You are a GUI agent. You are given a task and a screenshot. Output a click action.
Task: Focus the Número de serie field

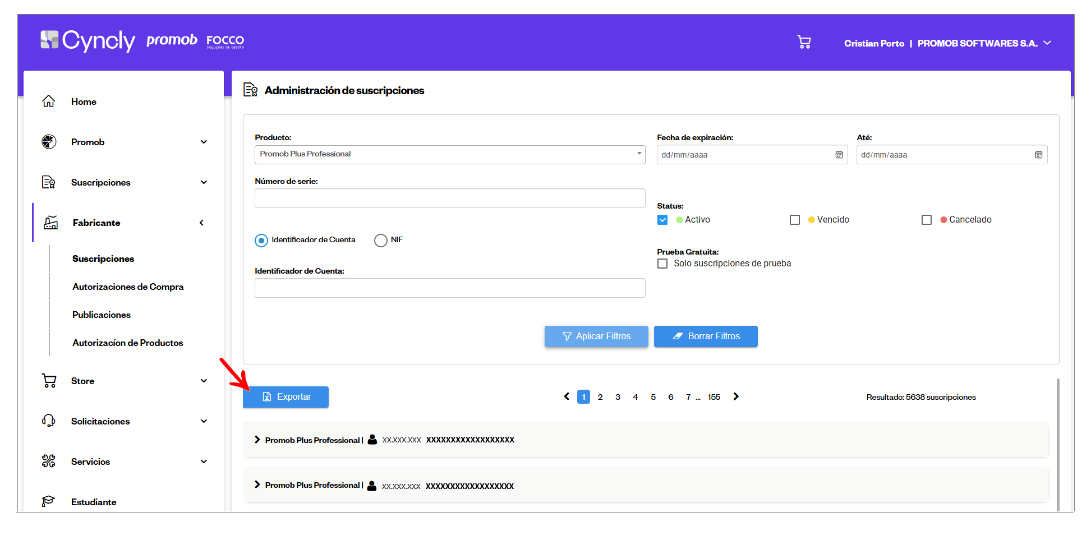pos(450,199)
